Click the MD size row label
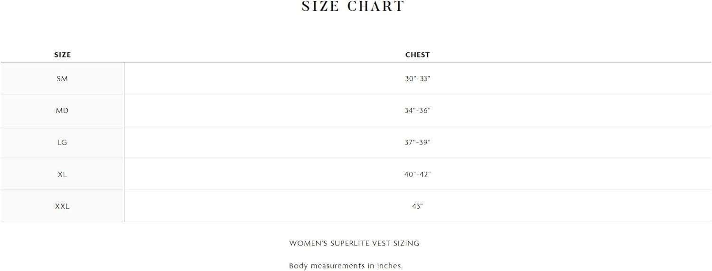The height and width of the screenshot is (271, 712). [62, 111]
